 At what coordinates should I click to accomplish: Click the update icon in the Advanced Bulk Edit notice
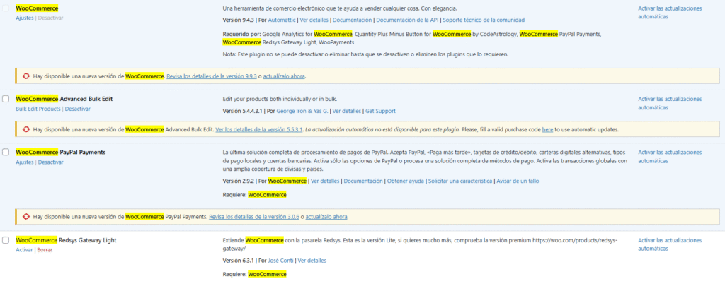pyautogui.click(x=25, y=130)
